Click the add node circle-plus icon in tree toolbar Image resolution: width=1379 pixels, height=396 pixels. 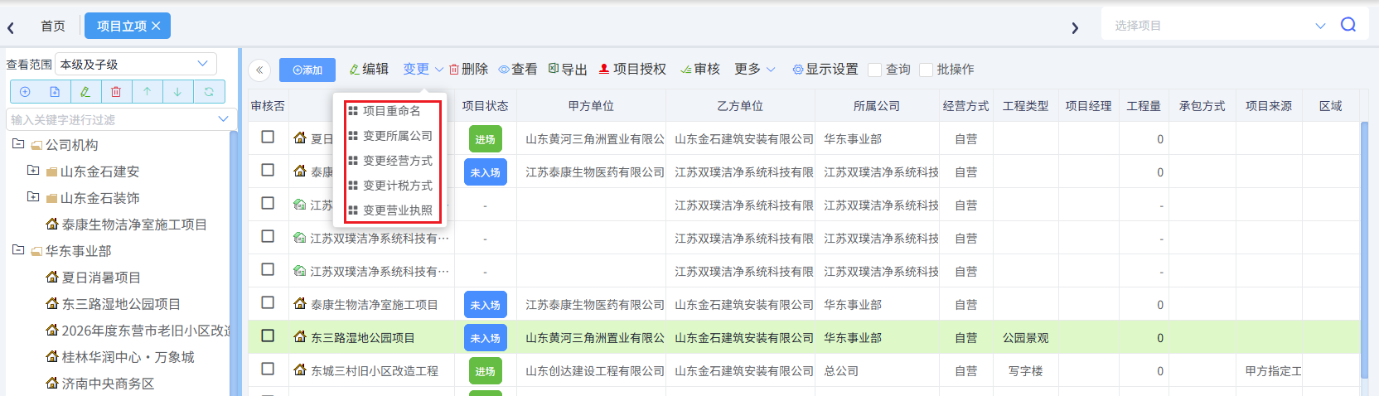(25, 92)
